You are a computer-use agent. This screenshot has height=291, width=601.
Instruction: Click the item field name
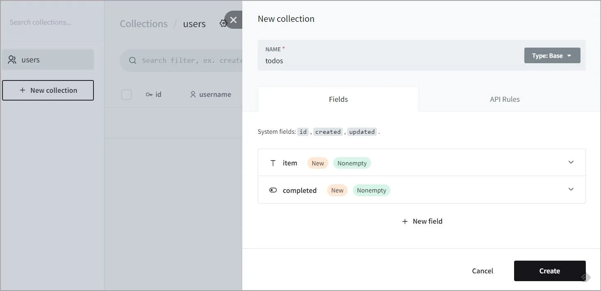290,163
